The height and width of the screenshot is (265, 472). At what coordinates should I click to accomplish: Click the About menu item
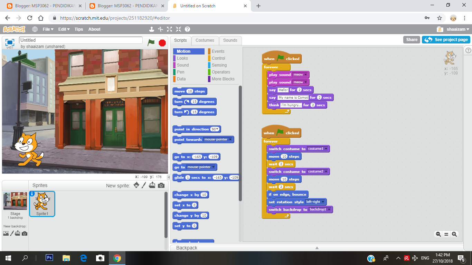tap(94, 29)
